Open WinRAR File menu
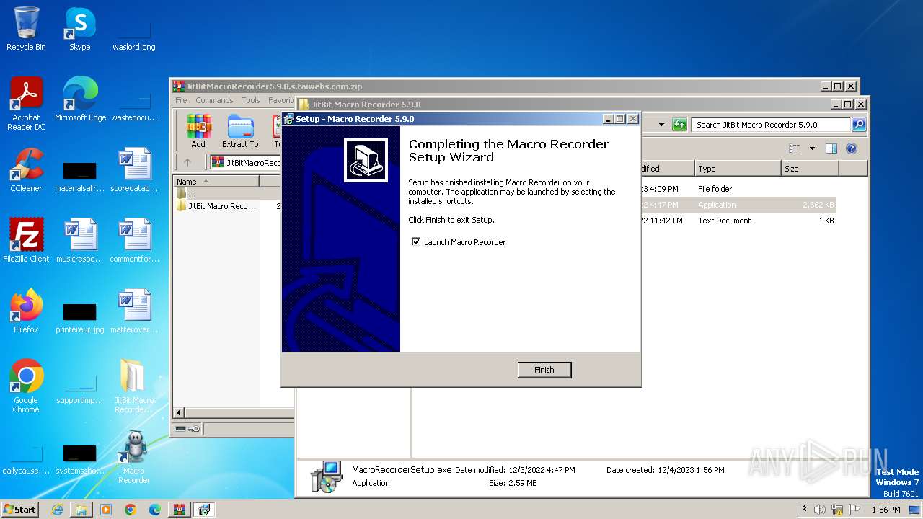This screenshot has height=519, width=923. pos(181,100)
